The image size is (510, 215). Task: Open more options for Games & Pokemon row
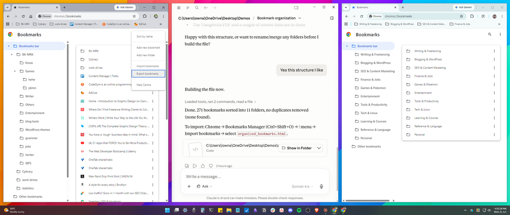(x=494, y=85)
